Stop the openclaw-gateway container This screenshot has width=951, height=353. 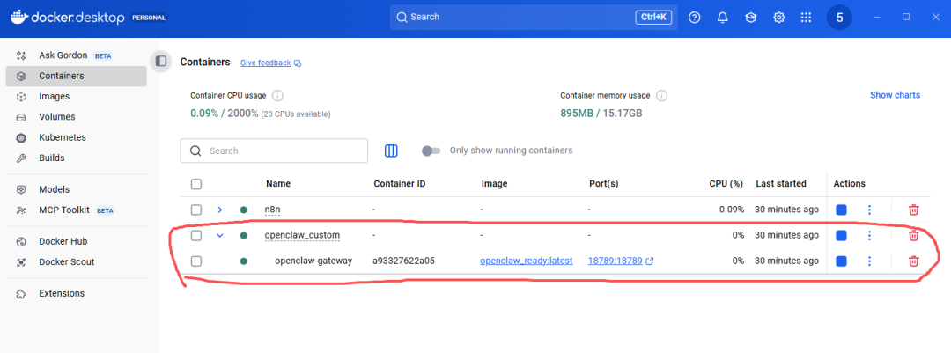[841, 261]
